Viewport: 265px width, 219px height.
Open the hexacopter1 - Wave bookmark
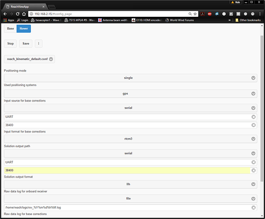click(45, 20)
